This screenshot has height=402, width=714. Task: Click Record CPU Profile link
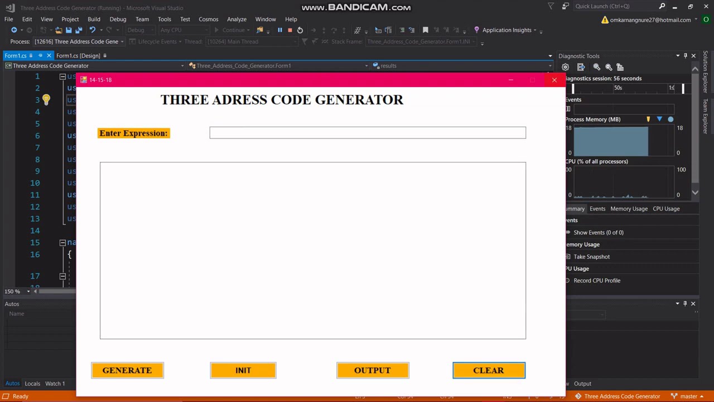pyautogui.click(x=597, y=281)
